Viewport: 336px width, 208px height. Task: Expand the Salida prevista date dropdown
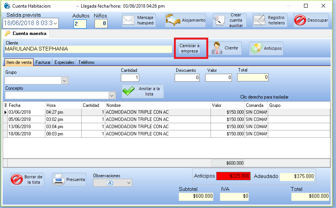coord(56,23)
